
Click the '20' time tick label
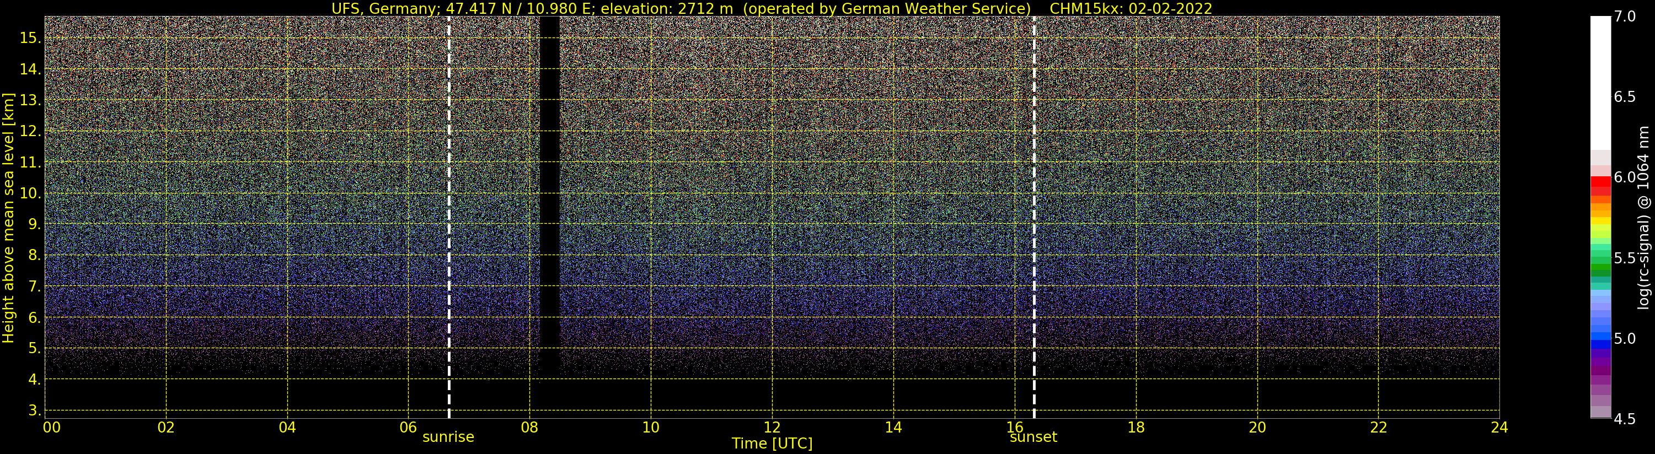(x=1257, y=427)
